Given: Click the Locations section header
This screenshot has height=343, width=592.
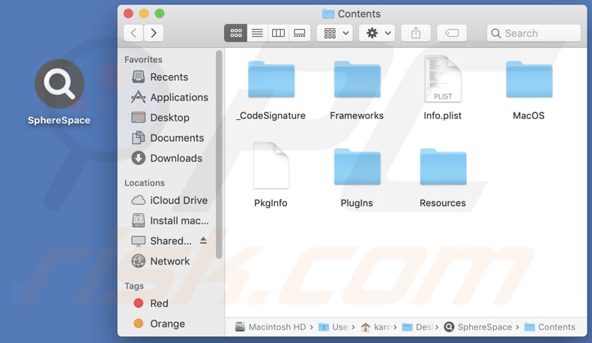Looking at the screenshot, I should coord(145,183).
